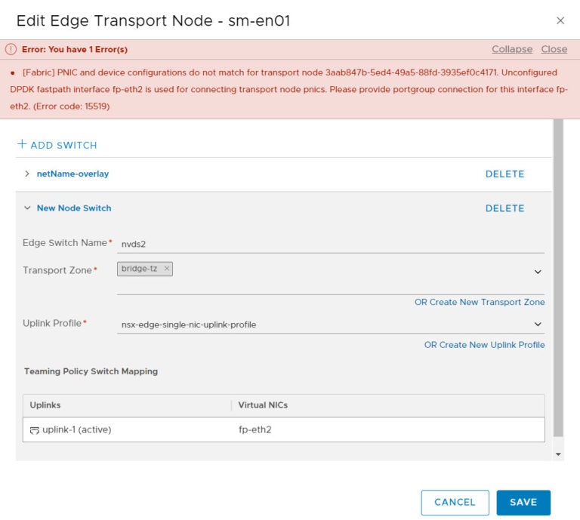Click OR Create New Uplink Profile
Screen dimensions: 580x520
tap(484, 345)
